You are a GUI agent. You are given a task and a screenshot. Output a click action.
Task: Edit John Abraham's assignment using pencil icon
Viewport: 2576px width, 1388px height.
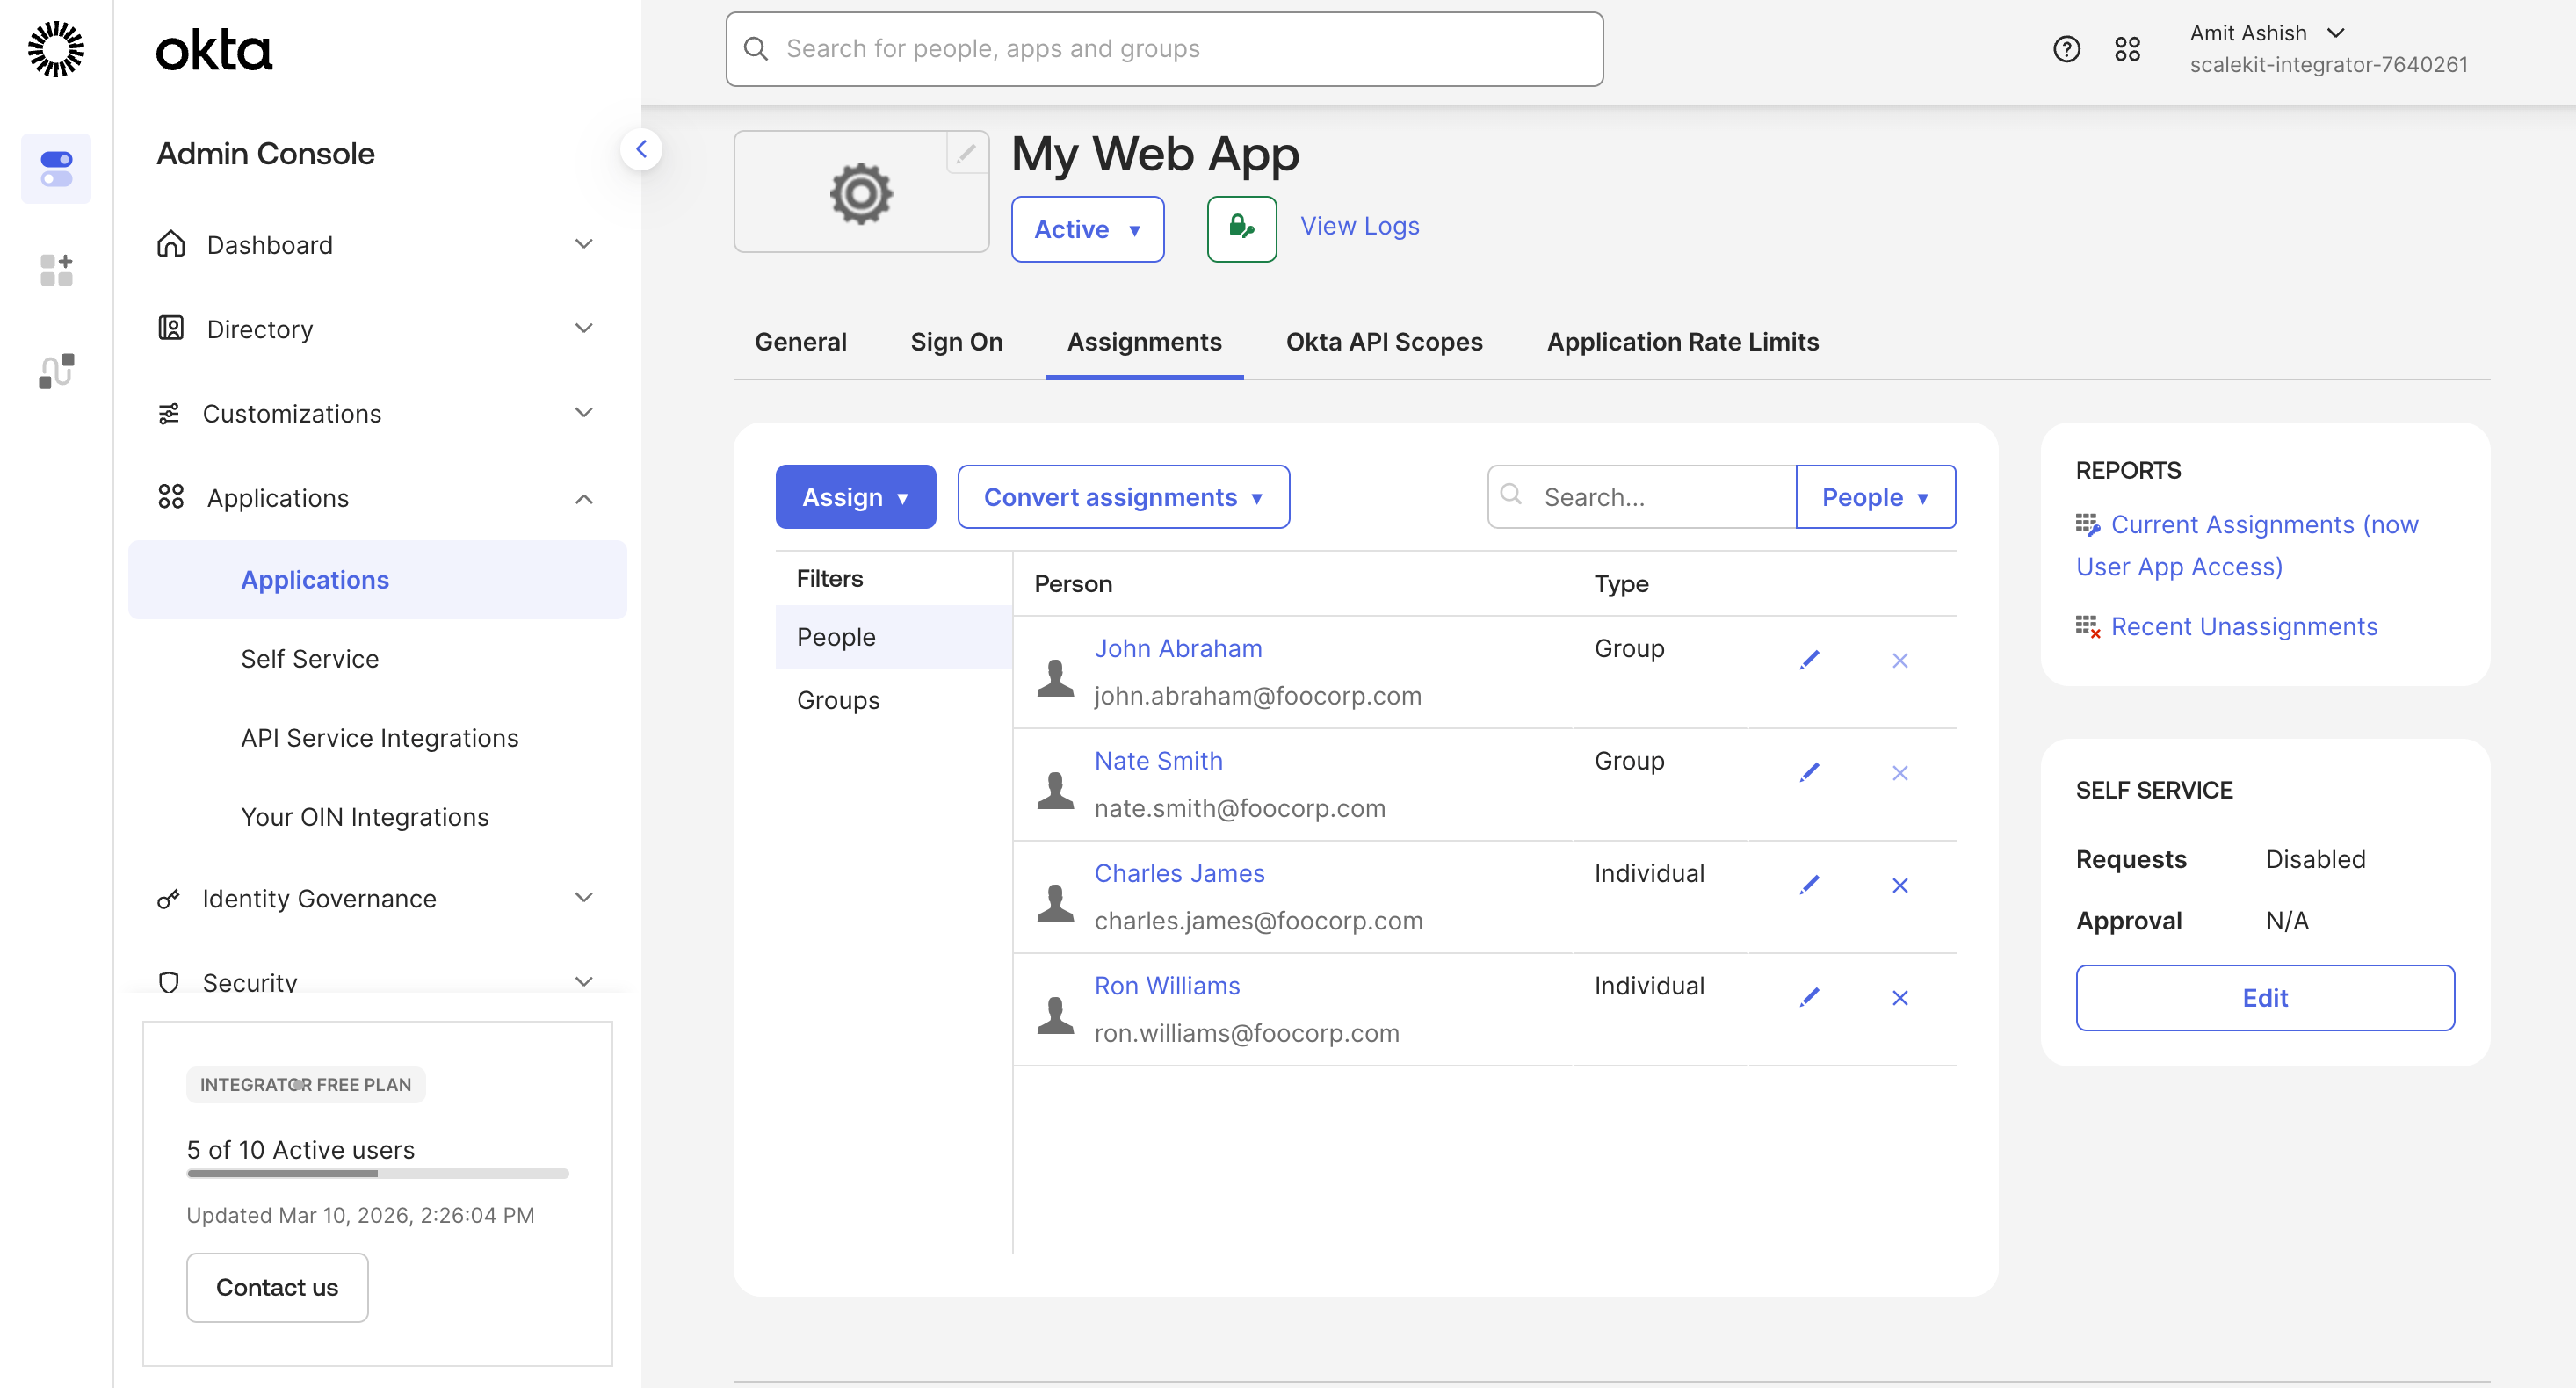(1810, 660)
